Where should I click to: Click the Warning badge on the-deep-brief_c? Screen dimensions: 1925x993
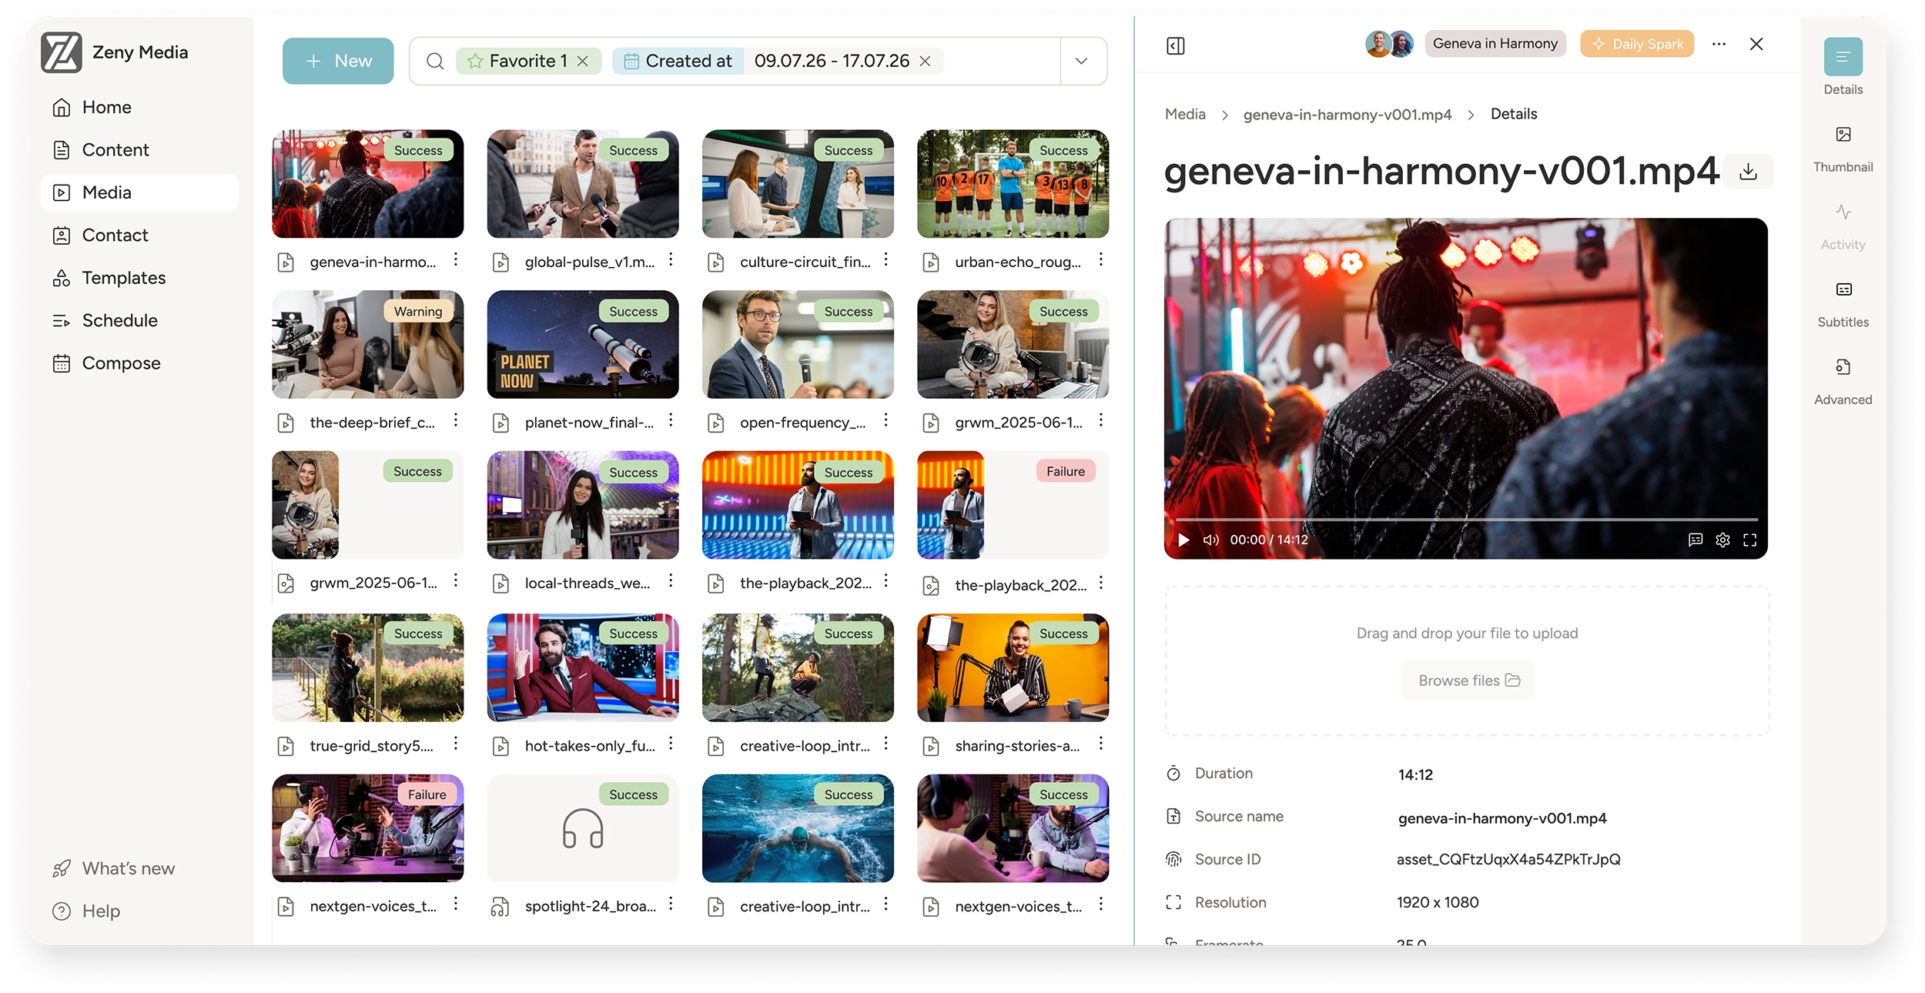pos(418,311)
